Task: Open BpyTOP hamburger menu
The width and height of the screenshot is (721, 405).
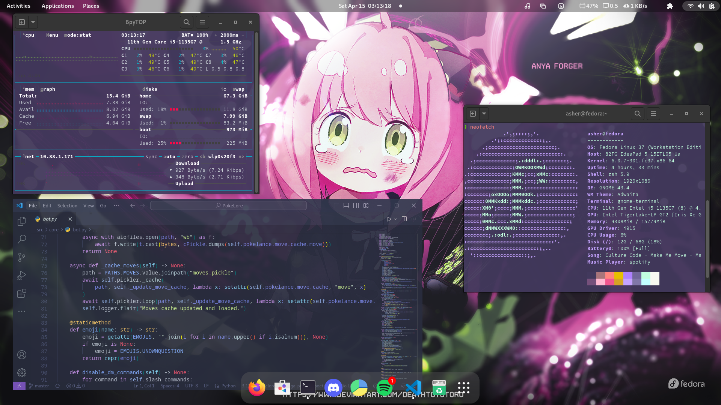Action: point(202,22)
